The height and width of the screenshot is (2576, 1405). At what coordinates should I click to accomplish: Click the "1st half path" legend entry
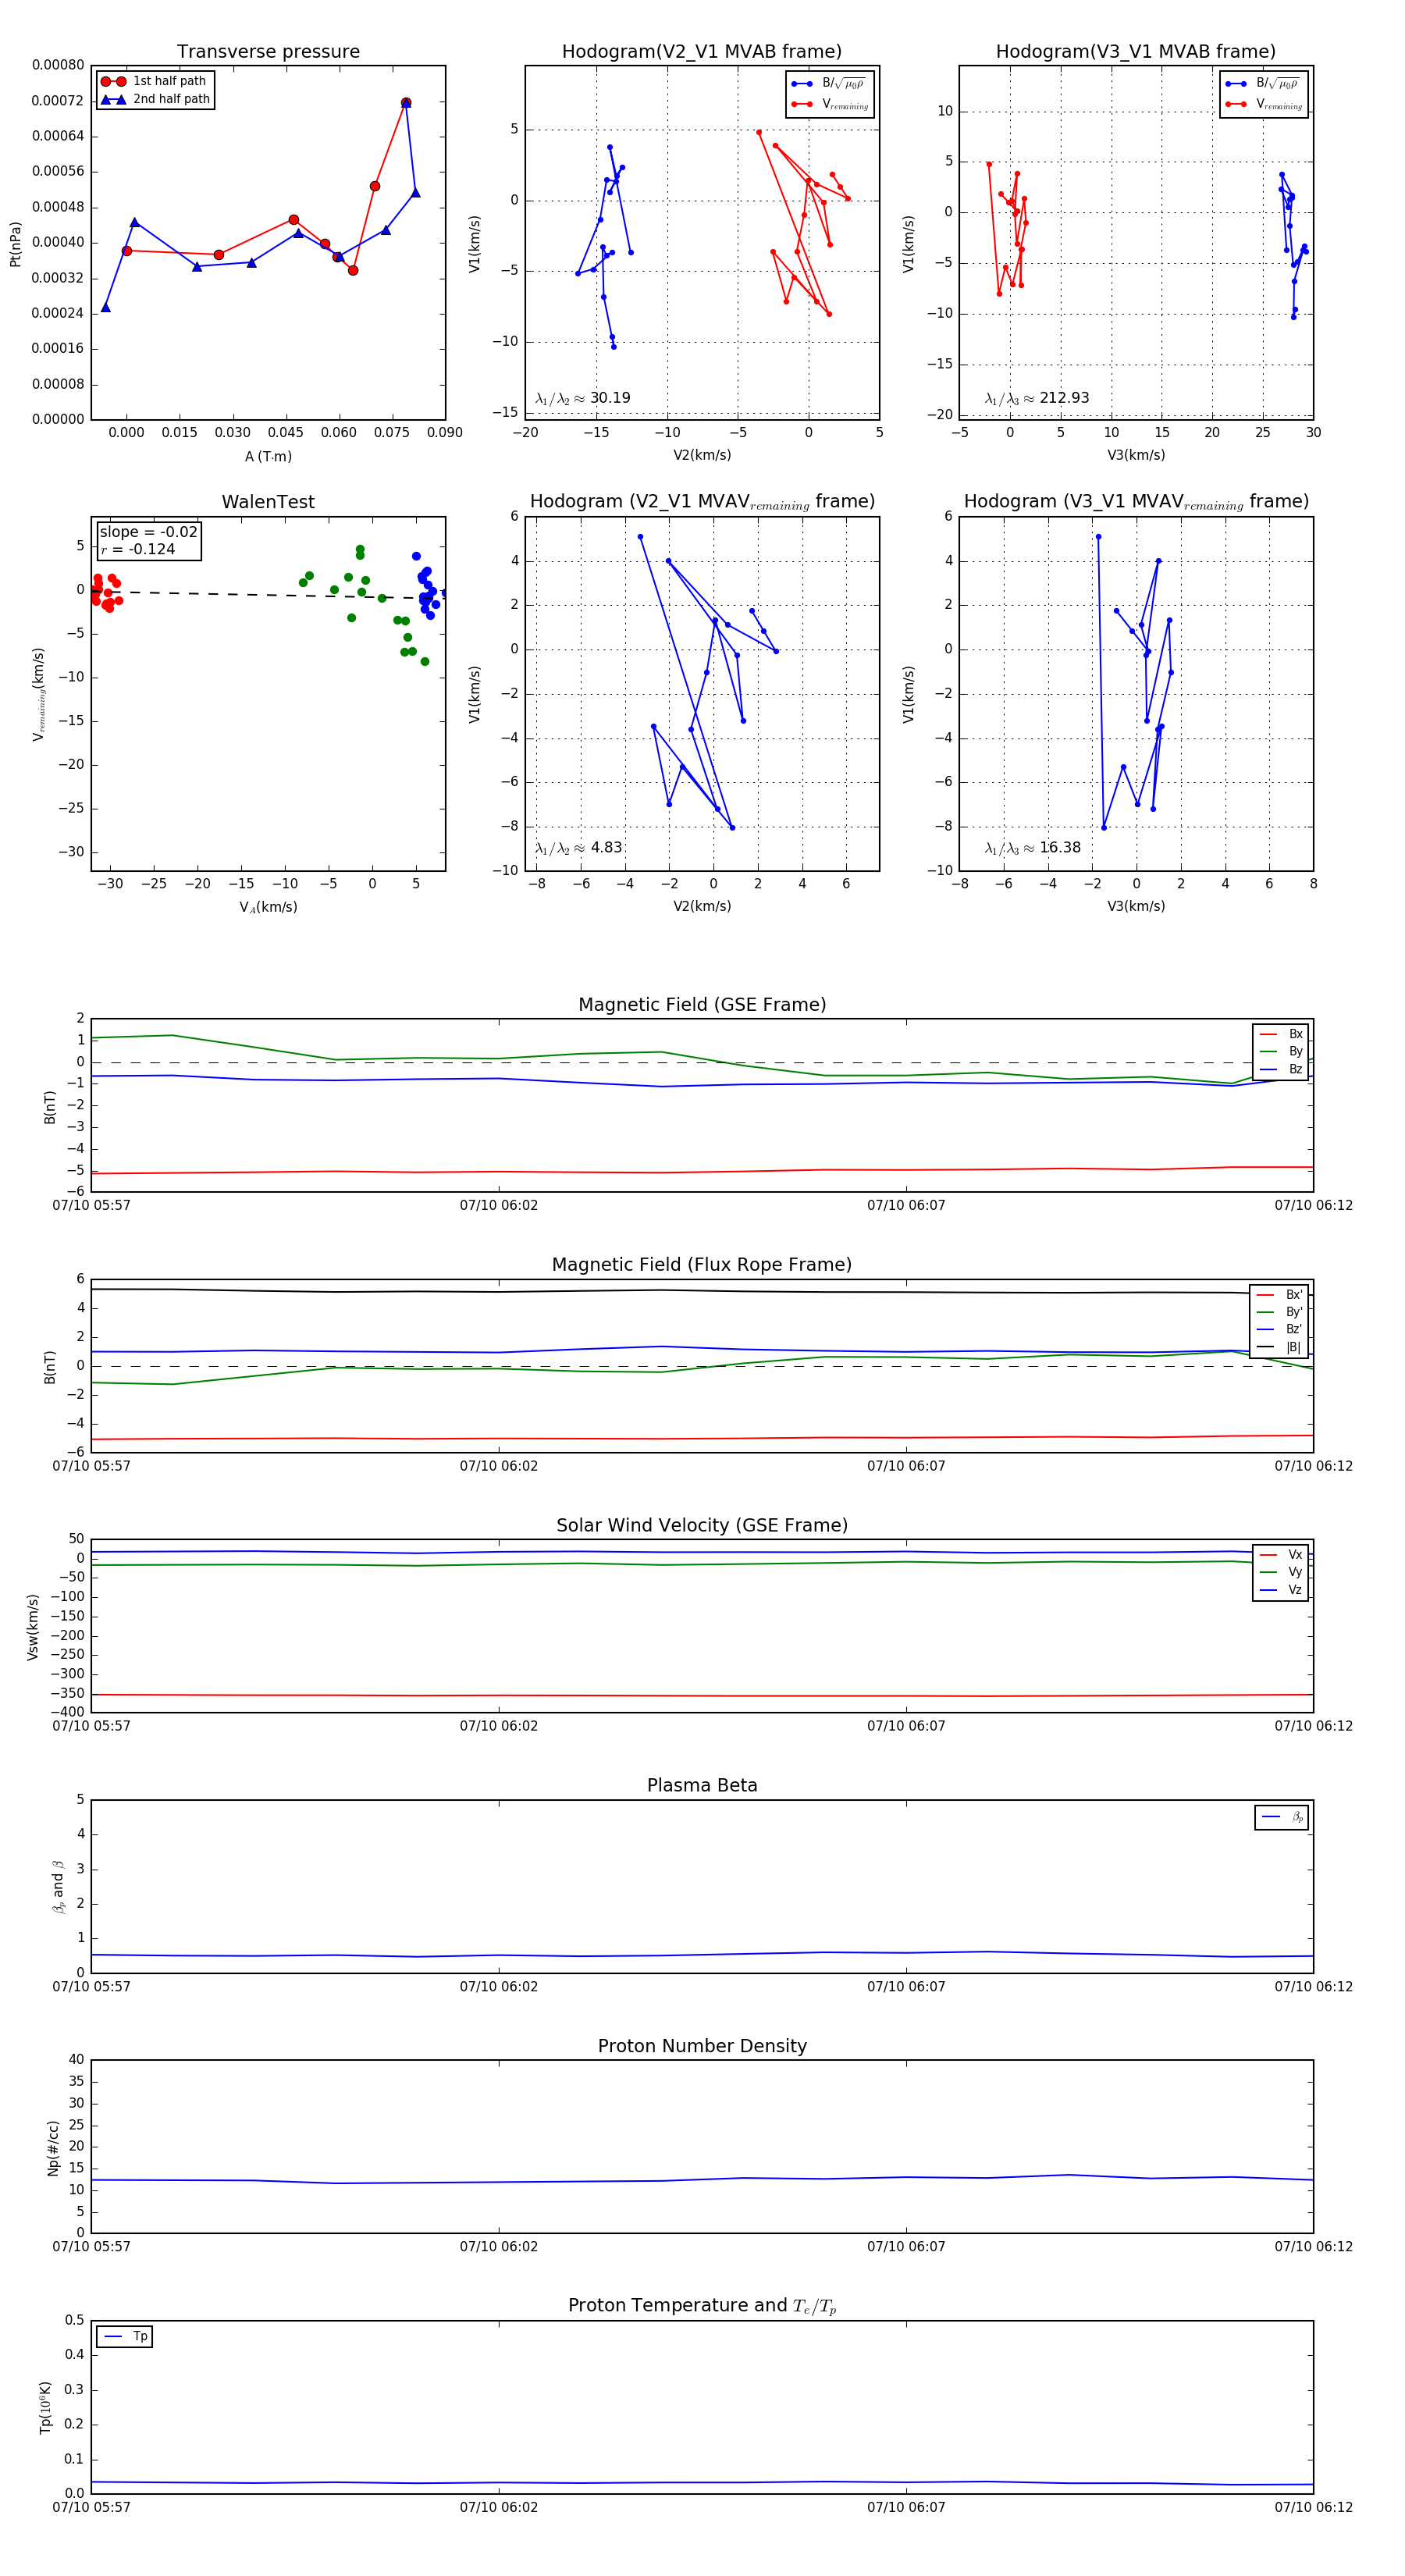[x=155, y=81]
